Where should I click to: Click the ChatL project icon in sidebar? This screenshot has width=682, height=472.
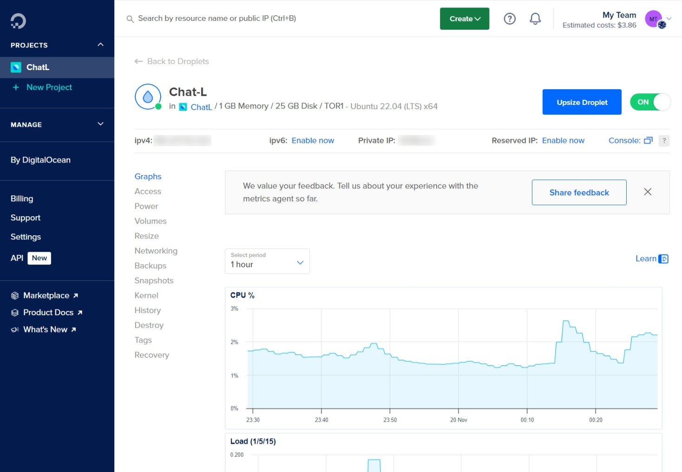click(x=16, y=67)
